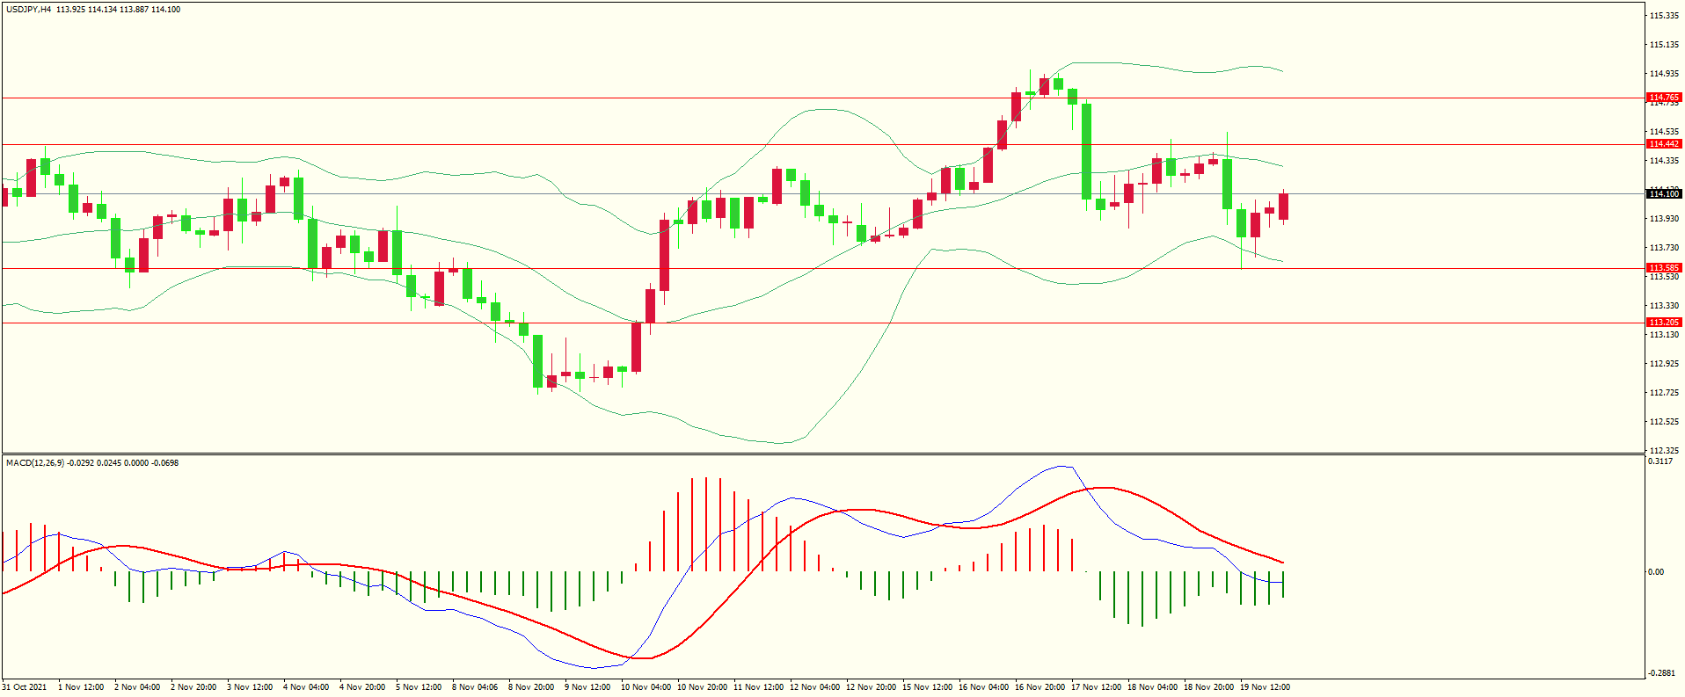The height and width of the screenshot is (697, 1685).
Task: Select the red 113.585 price level tag
Action: (1664, 268)
